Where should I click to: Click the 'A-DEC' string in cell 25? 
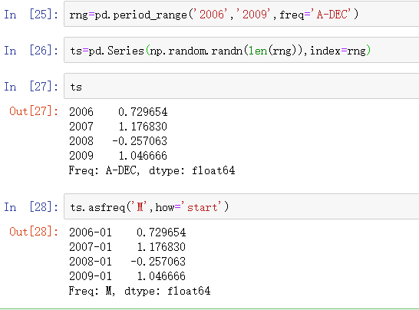(333, 14)
